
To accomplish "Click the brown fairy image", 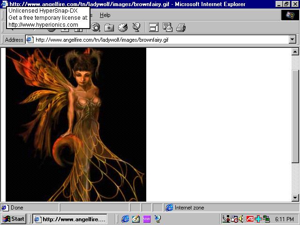I will click(x=76, y=125).
